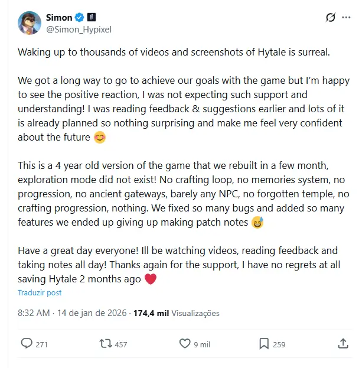
Task: Like the post with the heart icon
Action: point(185,344)
